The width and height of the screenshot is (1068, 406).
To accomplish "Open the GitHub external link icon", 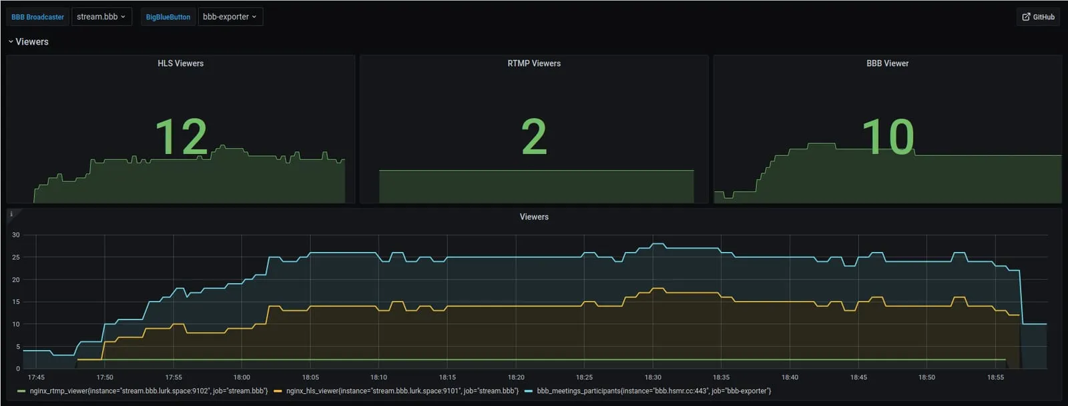I will point(1026,17).
